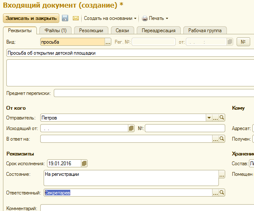Click magnifier icon in Ответственный field

(x=222, y=193)
